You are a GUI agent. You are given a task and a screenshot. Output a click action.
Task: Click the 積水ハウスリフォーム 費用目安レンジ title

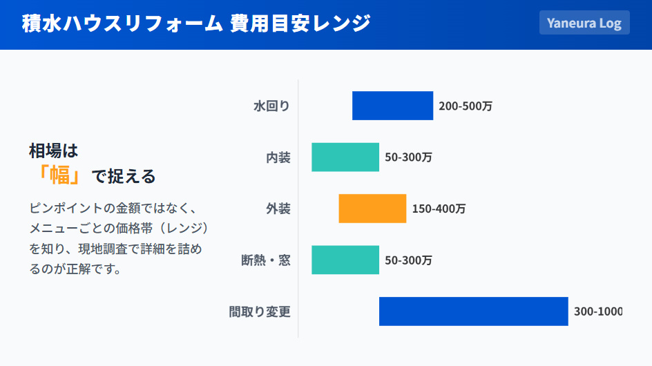click(x=196, y=23)
